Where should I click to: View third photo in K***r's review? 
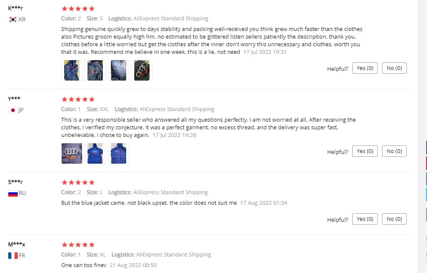tap(119, 70)
